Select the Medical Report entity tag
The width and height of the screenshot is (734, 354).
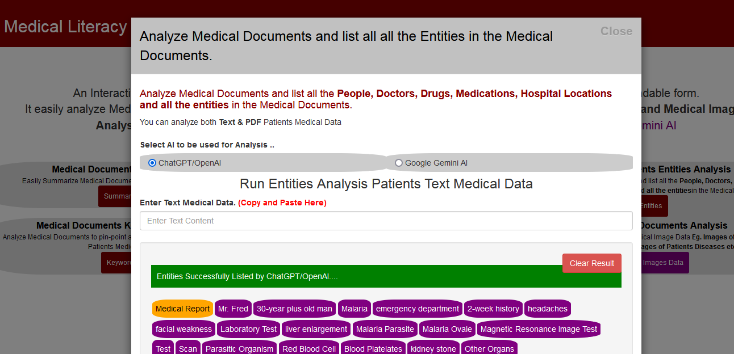tap(182, 308)
